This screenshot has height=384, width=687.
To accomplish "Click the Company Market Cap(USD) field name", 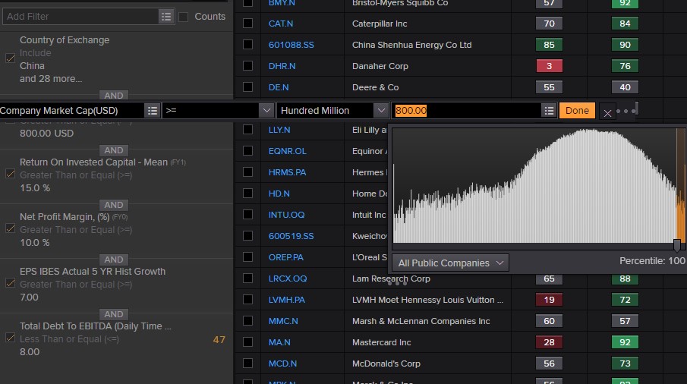I will click(x=58, y=110).
